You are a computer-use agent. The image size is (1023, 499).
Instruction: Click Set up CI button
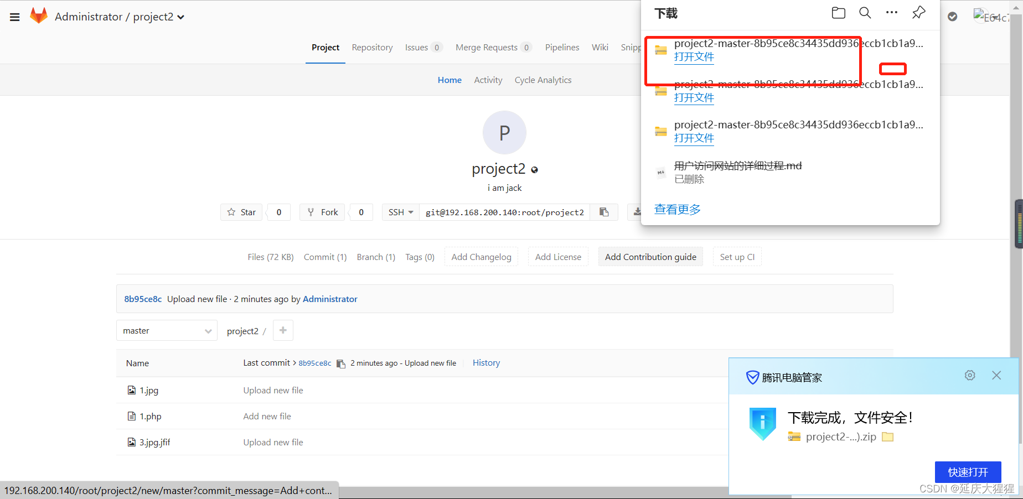click(x=737, y=257)
